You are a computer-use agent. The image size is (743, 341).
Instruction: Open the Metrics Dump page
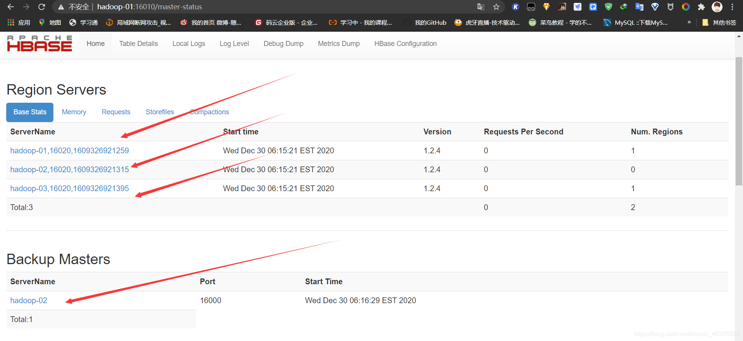(339, 44)
